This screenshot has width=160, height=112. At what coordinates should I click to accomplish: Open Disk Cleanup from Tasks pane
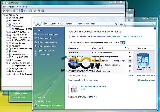pyautogui.click(x=46, y=50)
